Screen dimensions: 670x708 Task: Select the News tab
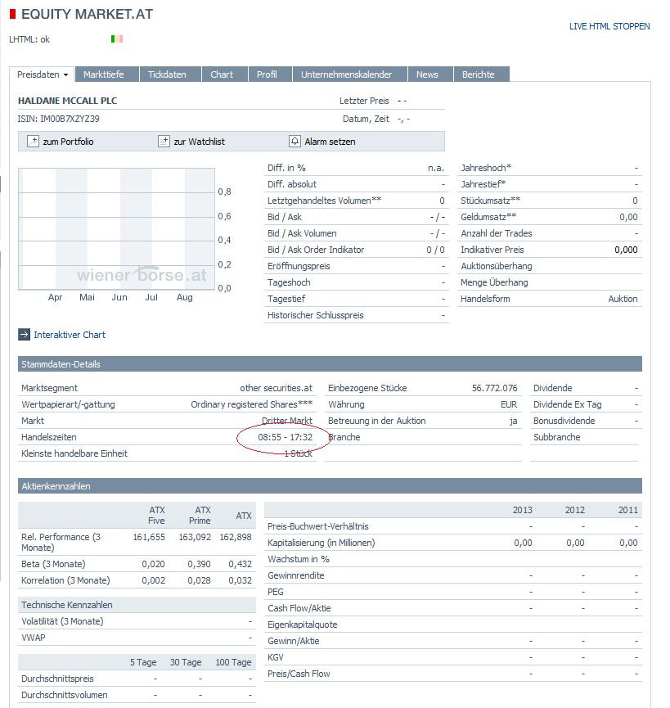coord(429,74)
